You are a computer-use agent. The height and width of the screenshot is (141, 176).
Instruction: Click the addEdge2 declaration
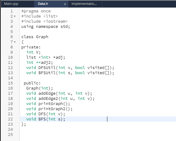click(60, 99)
